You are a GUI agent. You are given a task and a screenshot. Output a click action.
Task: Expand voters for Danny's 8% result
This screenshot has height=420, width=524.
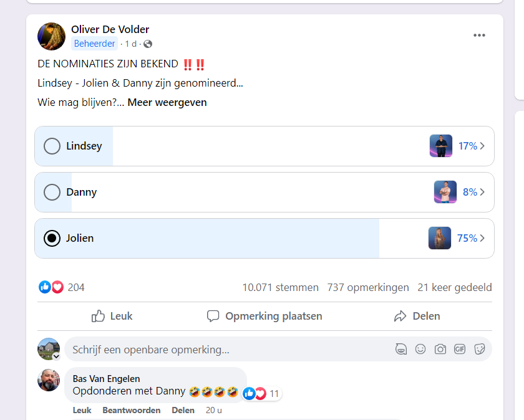pos(473,192)
